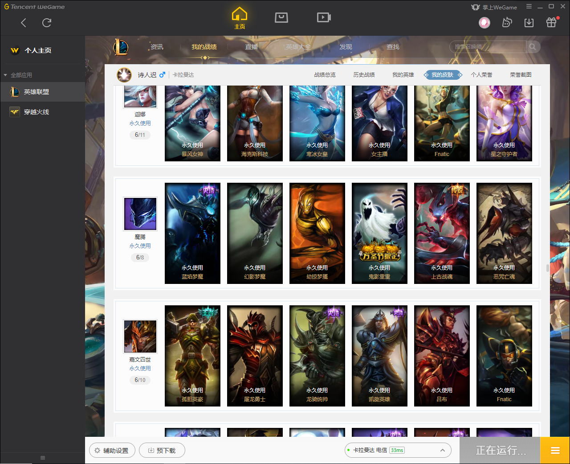Open the 资讯 tab
The width and height of the screenshot is (570, 464).
157,47
